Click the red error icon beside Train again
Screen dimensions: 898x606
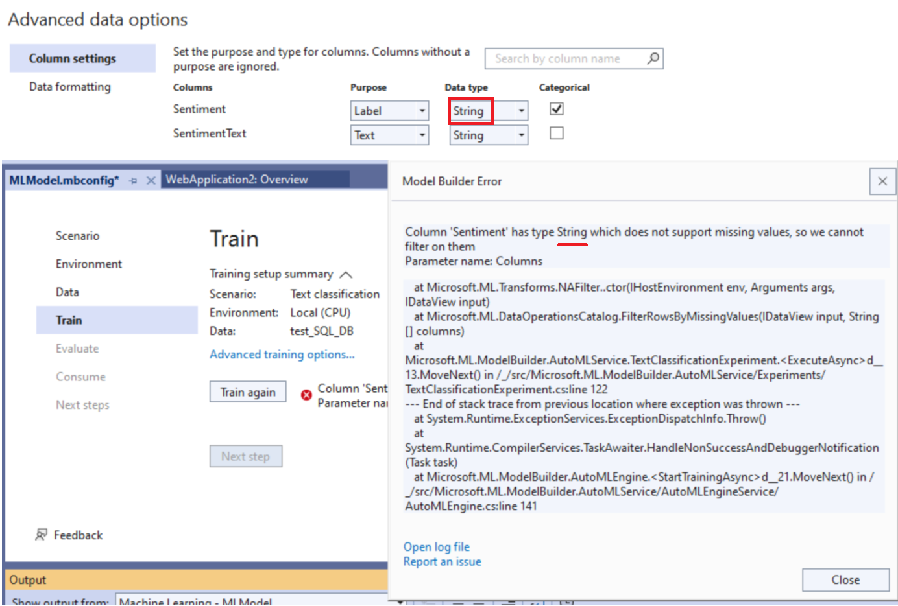(306, 395)
